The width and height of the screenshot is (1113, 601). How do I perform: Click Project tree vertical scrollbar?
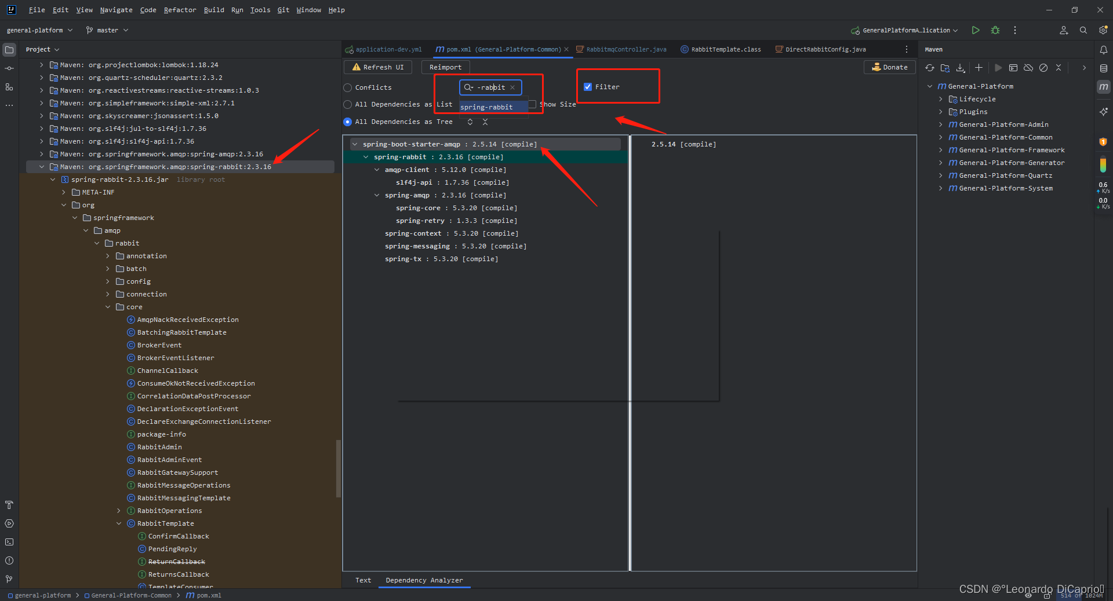339,468
